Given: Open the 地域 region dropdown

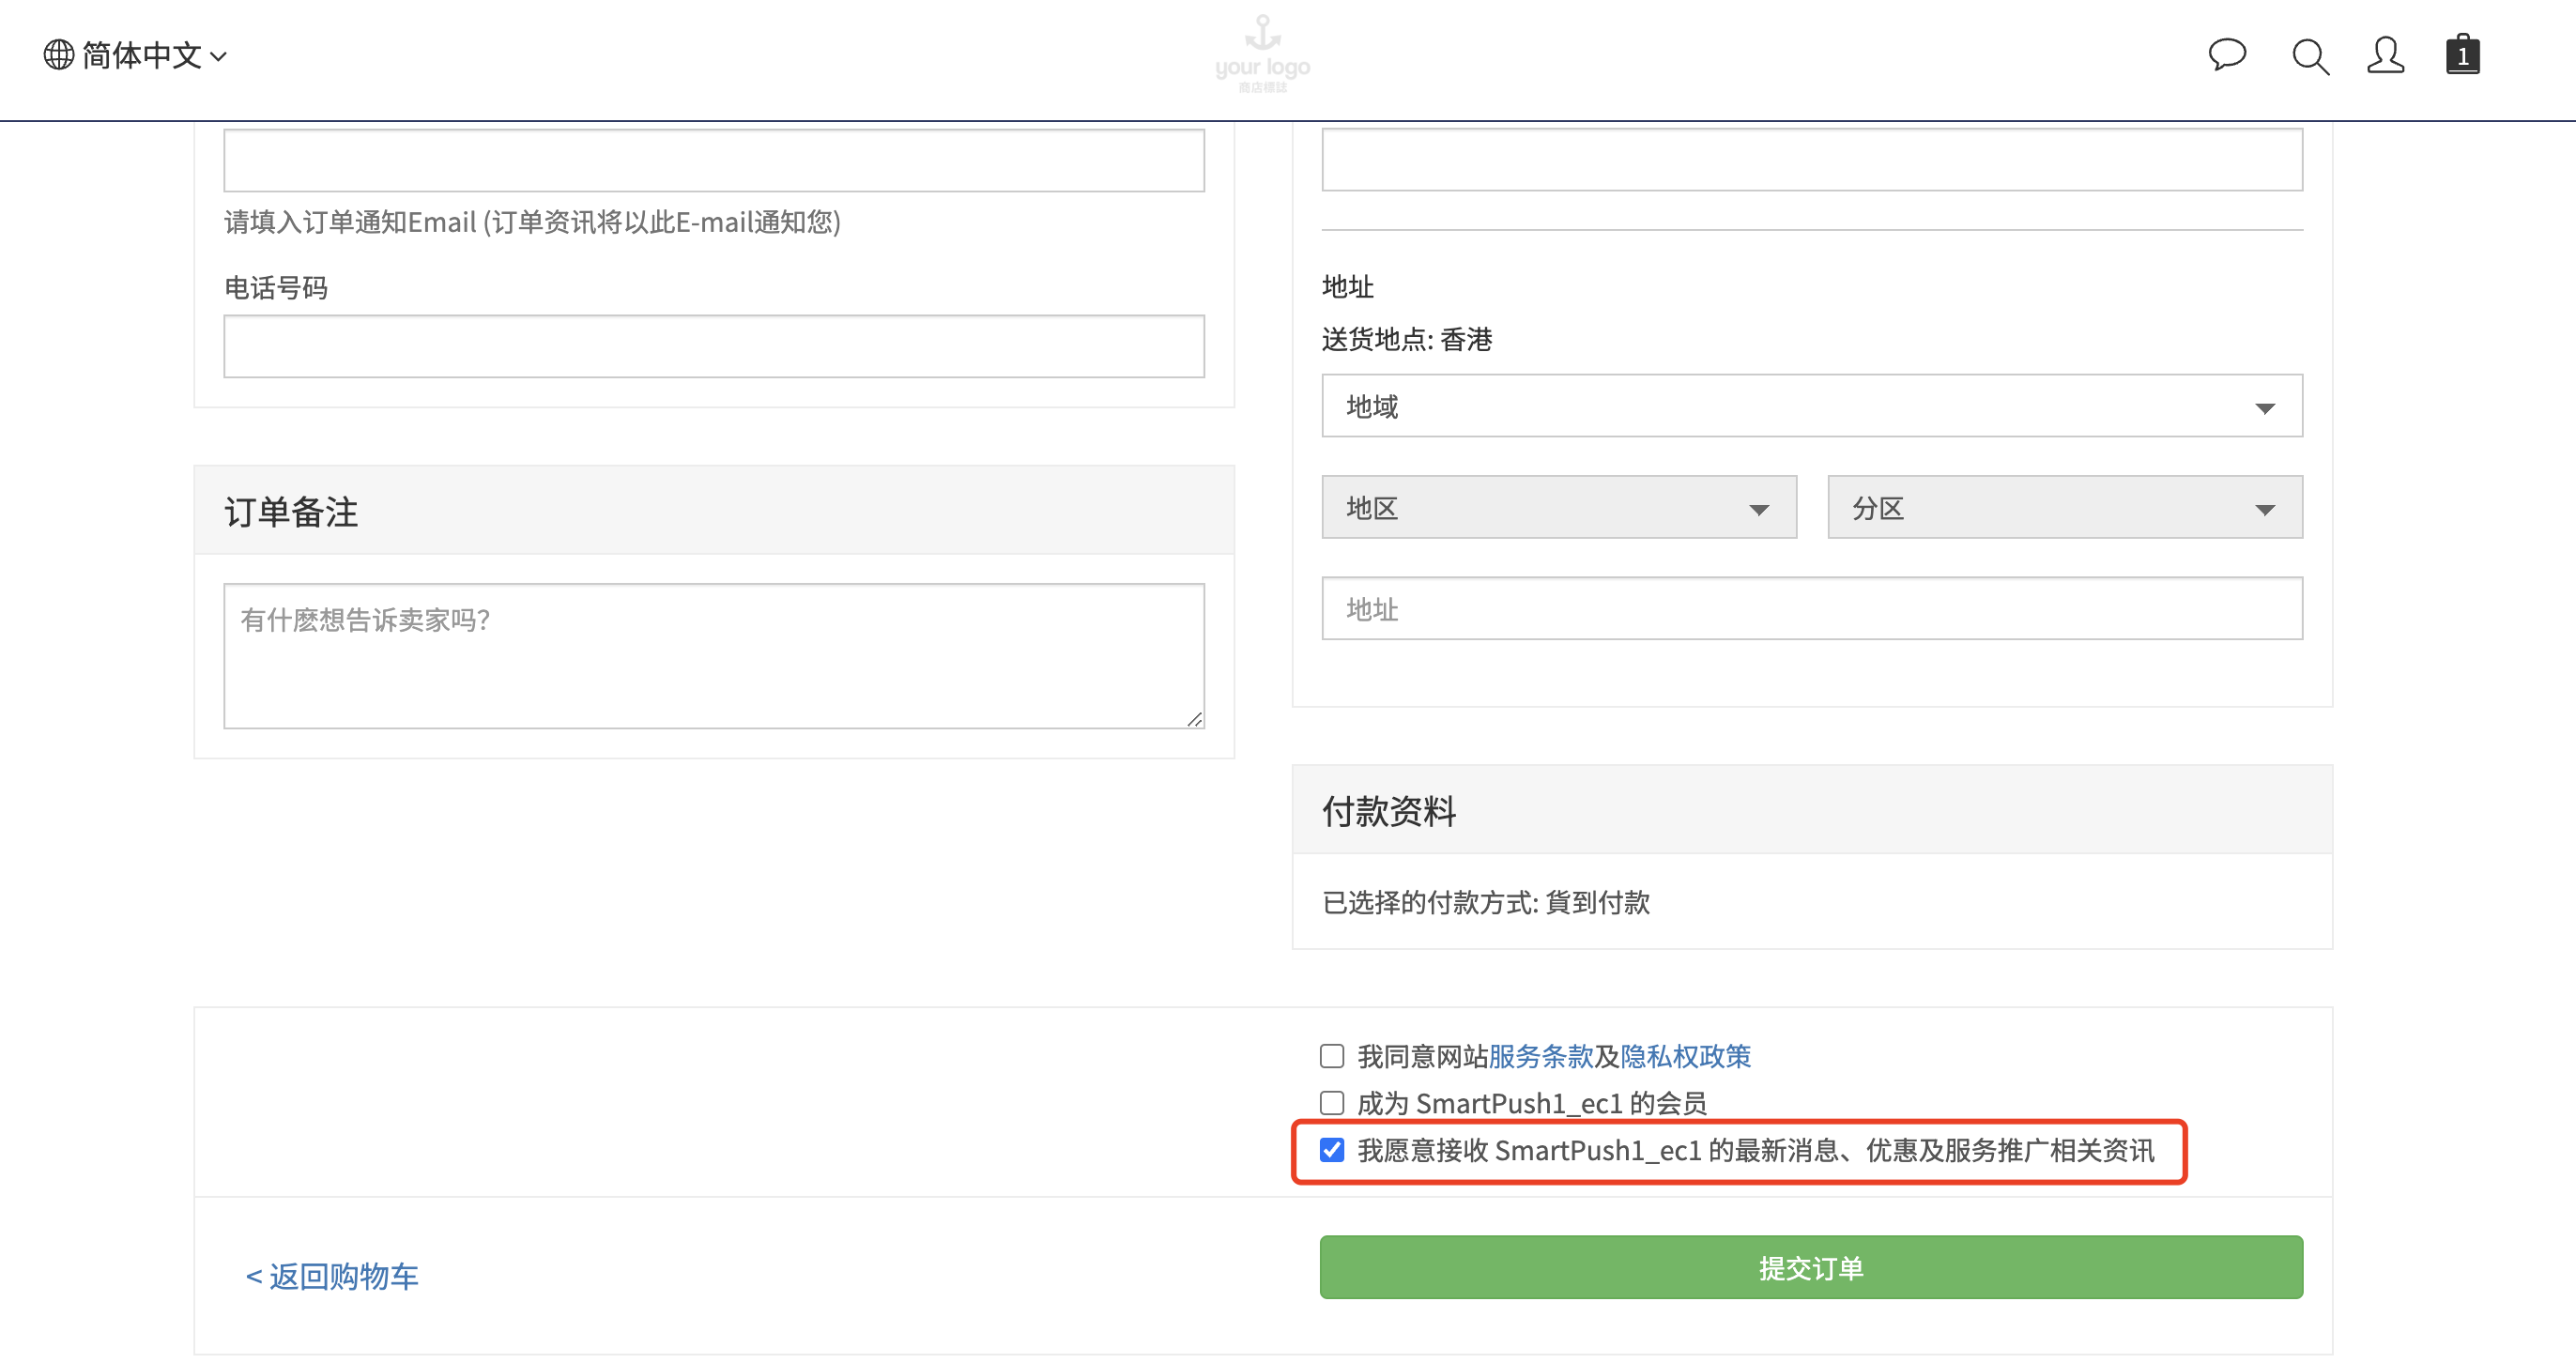Looking at the screenshot, I should (1811, 406).
